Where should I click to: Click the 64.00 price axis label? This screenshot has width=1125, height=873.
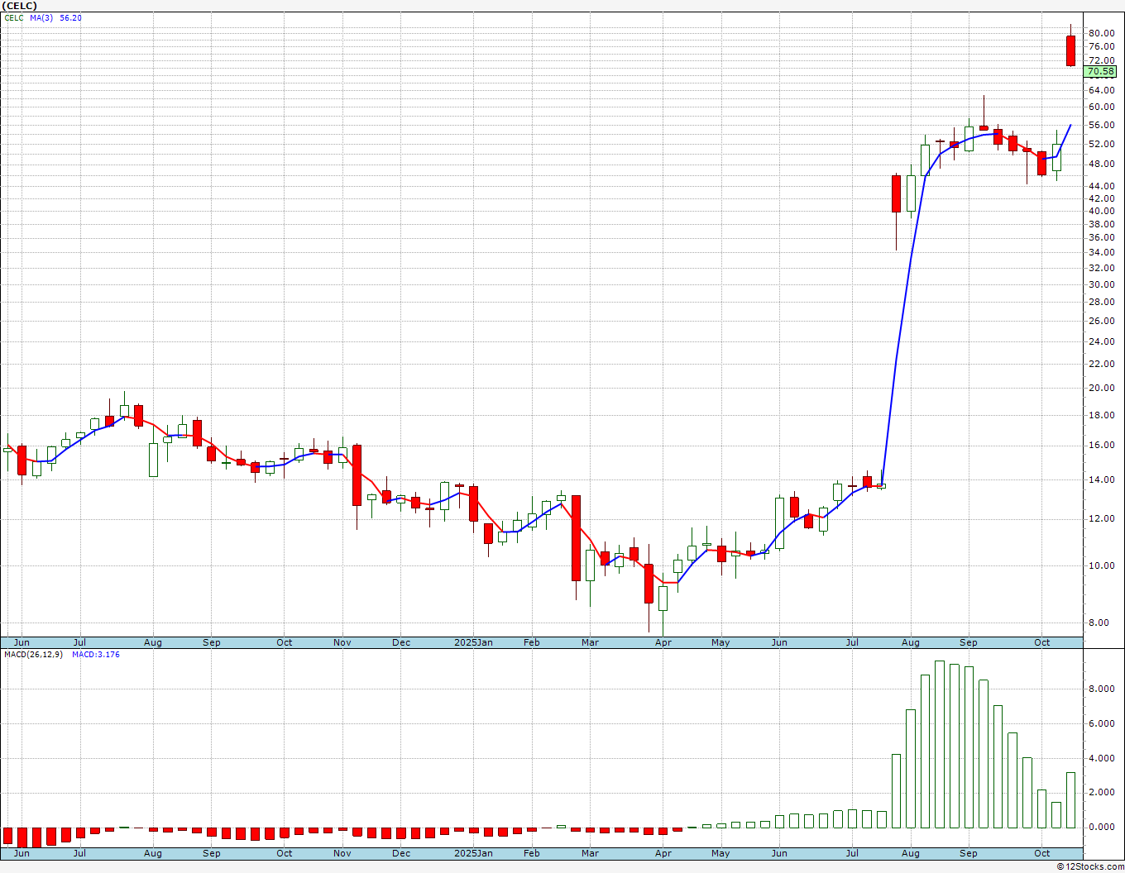tap(1101, 90)
